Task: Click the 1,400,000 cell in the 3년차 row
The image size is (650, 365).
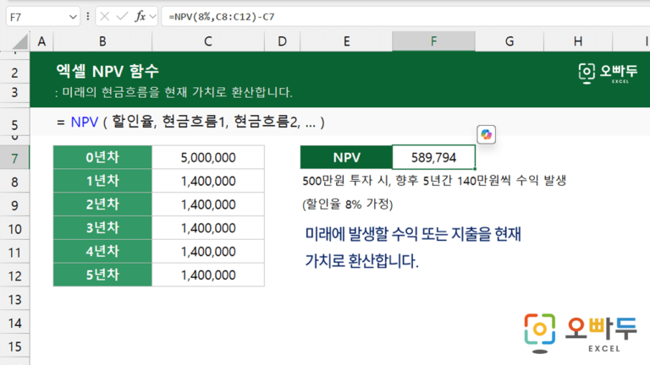Action: coord(208,228)
